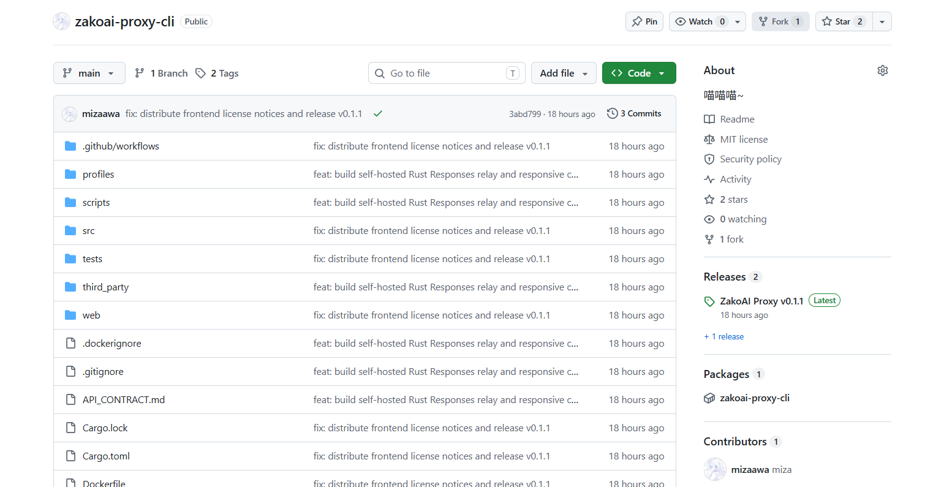Pin the repository
This screenshot has height=487, width=925.
644,21
